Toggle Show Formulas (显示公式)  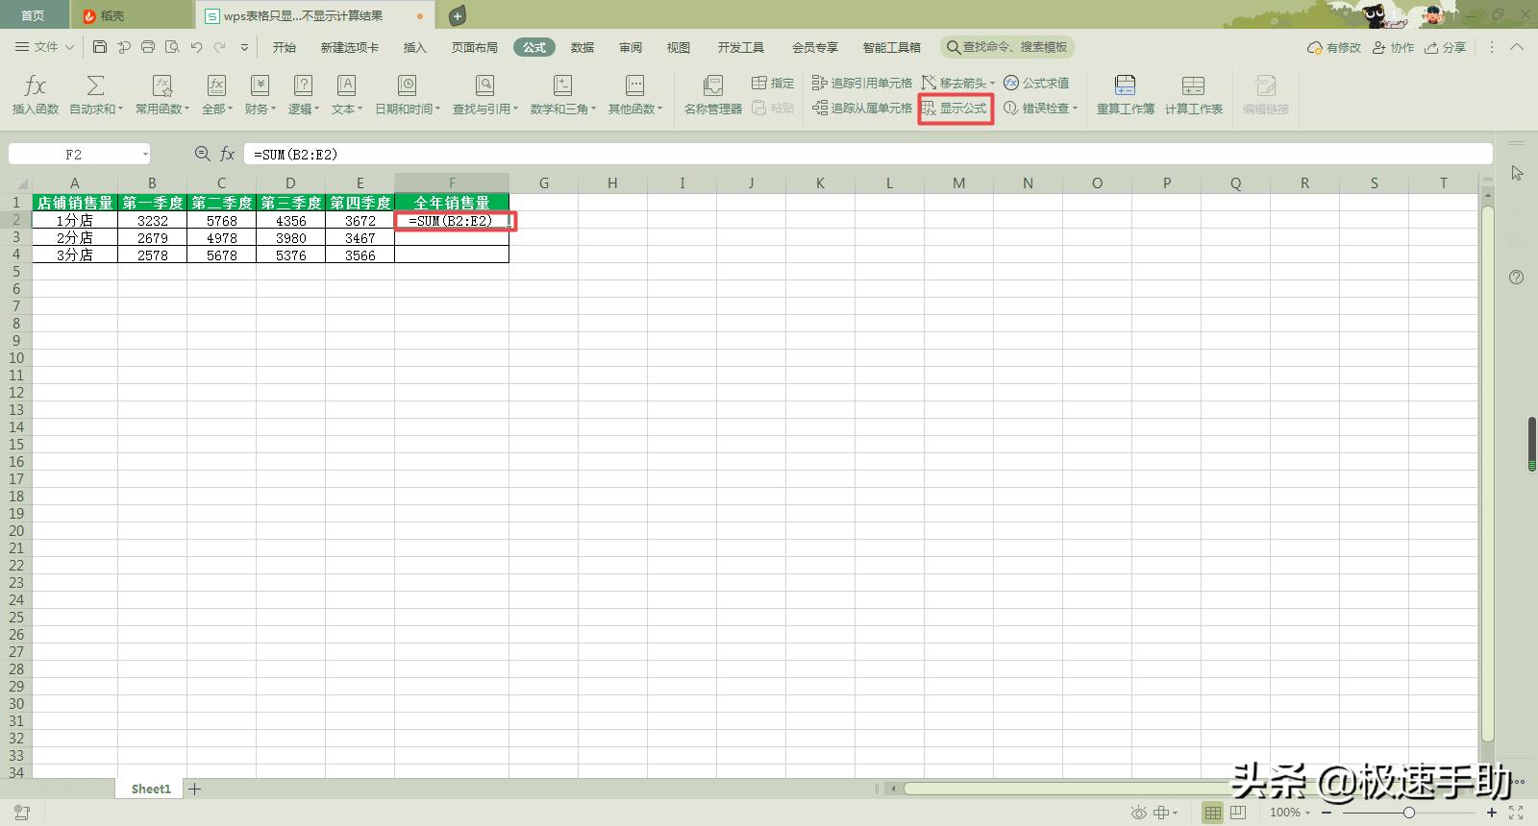(x=955, y=108)
